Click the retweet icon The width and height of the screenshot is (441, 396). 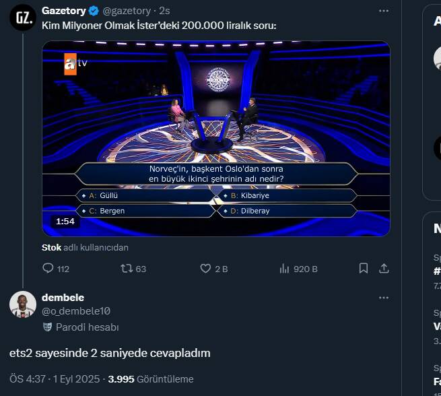126,269
